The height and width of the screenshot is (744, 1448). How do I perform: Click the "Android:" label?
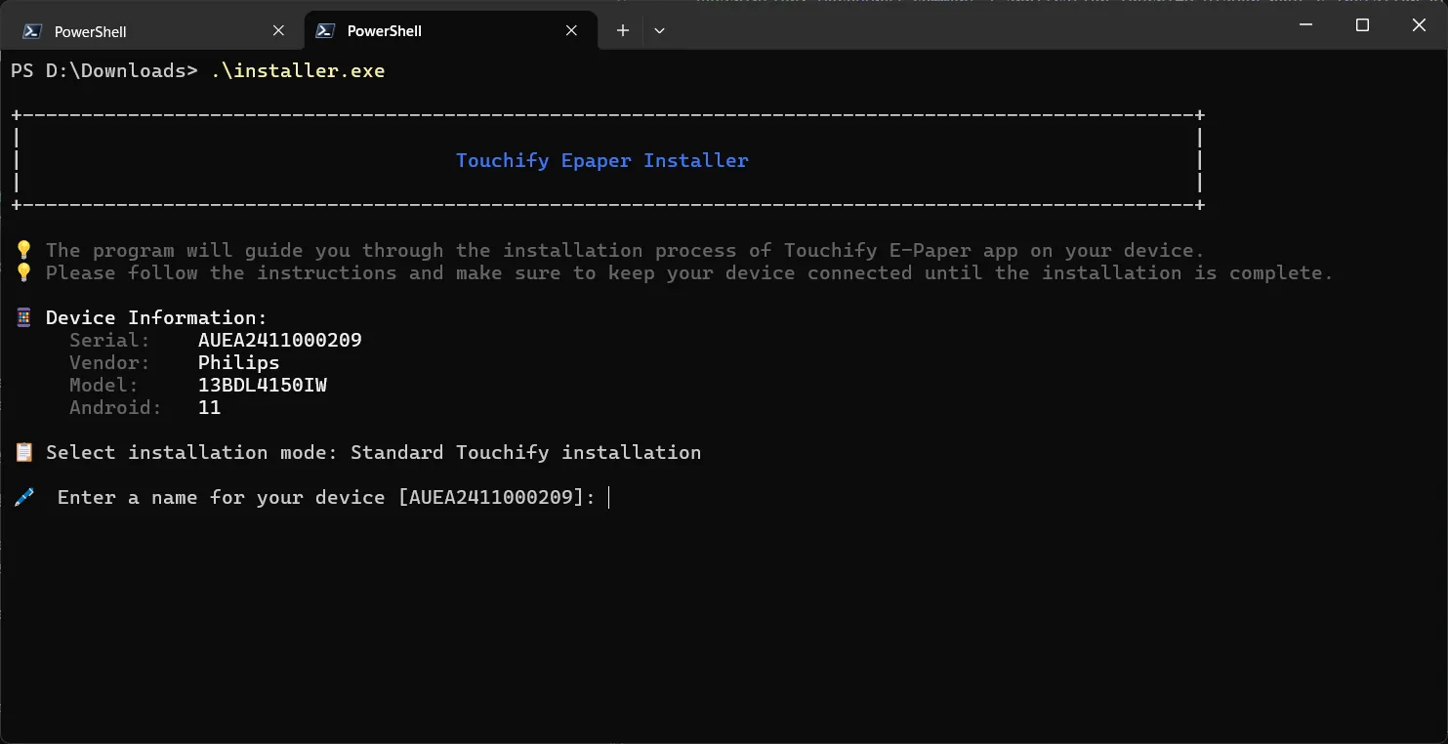click(x=116, y=408)
